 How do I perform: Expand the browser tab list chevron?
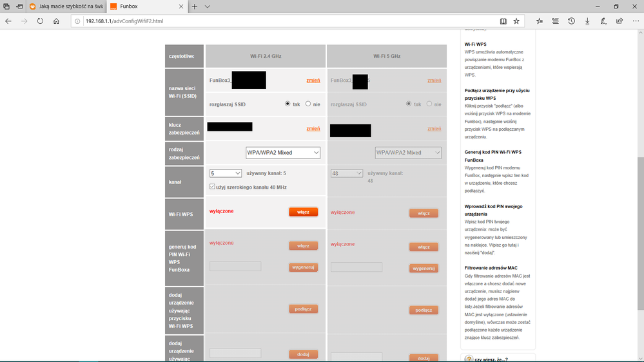coord(208,6)
